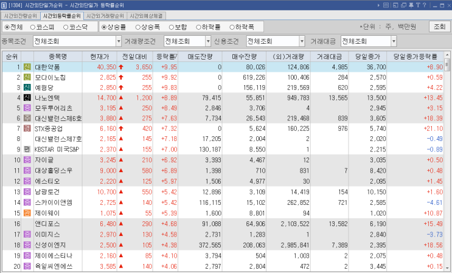The height and width of the screenshot is (273, 452).
Task: Click the 조회 search button
Action: pos(440,27)
